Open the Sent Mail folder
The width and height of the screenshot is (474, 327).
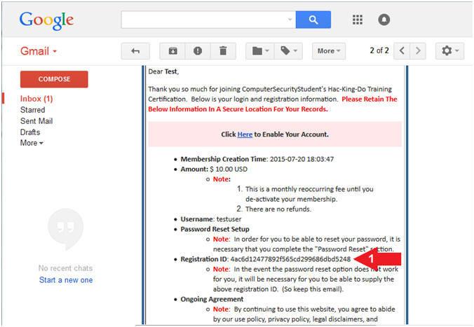tap(36, 121)
